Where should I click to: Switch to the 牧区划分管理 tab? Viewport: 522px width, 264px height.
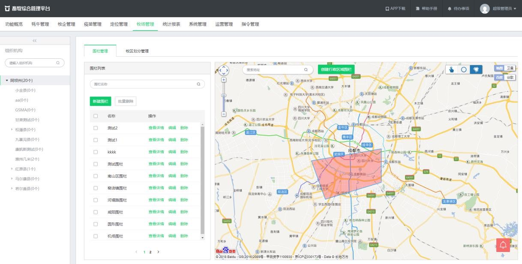pyautogui.click(x=137, y=51)
